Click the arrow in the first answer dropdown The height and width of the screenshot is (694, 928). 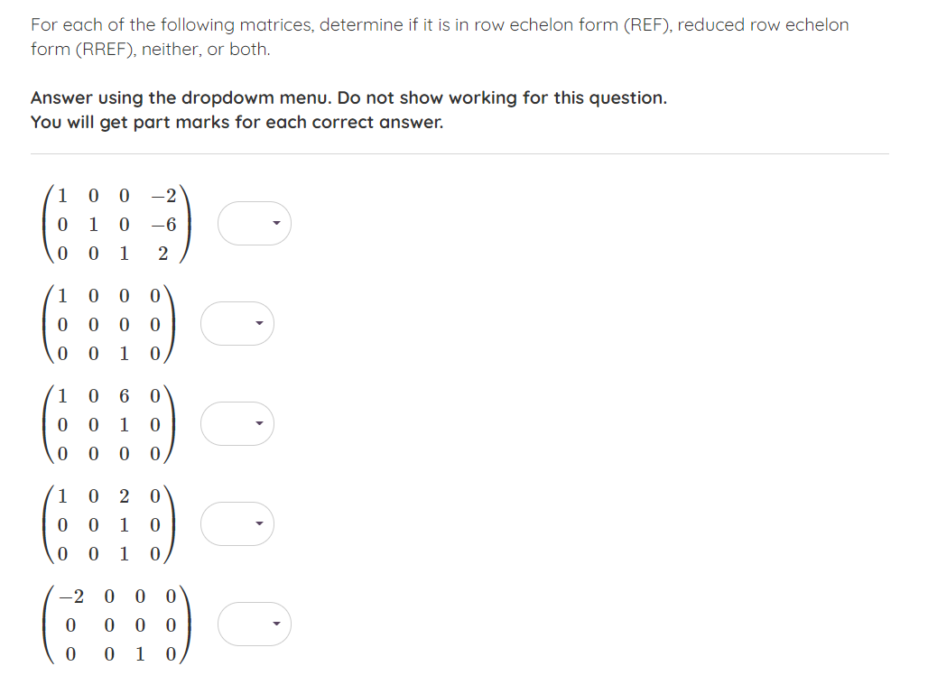[278, 223]
